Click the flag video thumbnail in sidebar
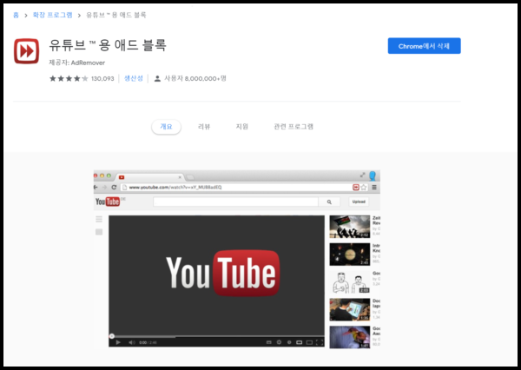The image size is (521, 370). coord(350,227)
